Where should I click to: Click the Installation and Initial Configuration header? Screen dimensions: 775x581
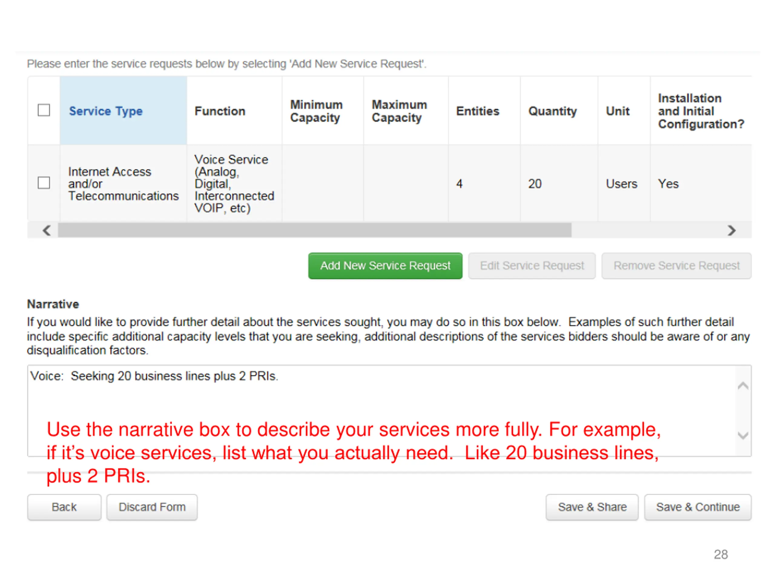pyautogui.click(x=701, y=111)
